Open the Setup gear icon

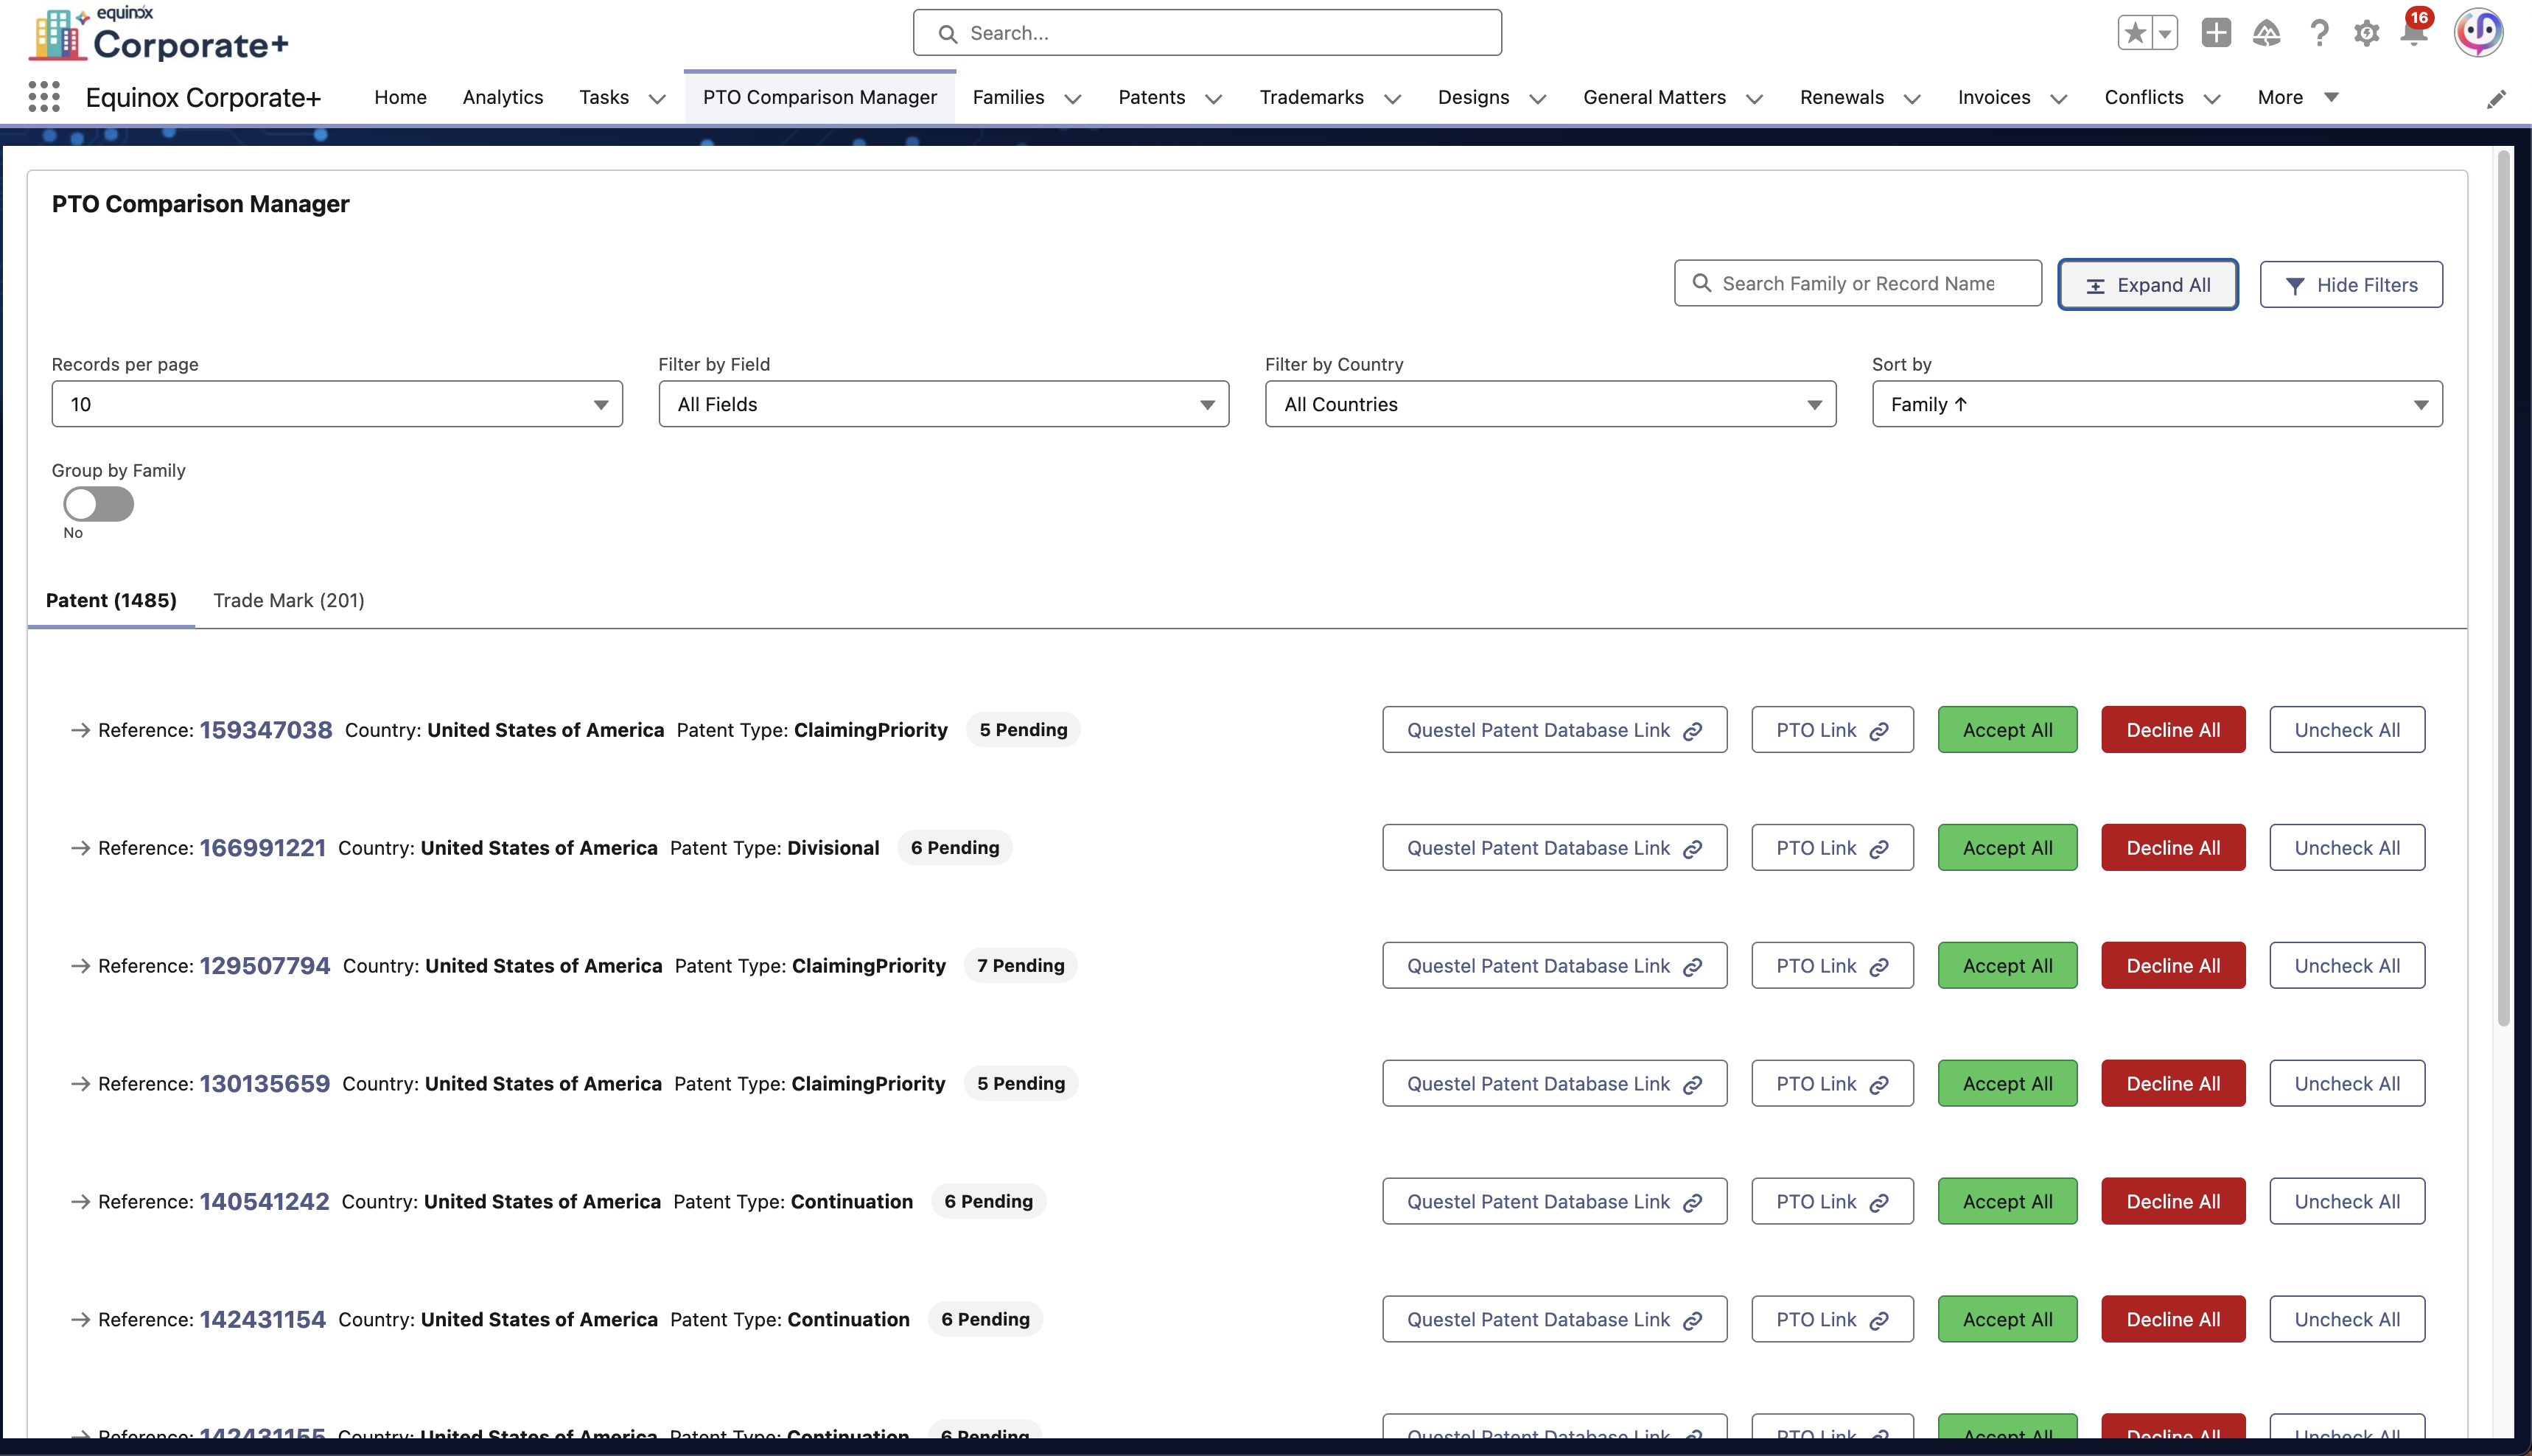click(2366, 34)
